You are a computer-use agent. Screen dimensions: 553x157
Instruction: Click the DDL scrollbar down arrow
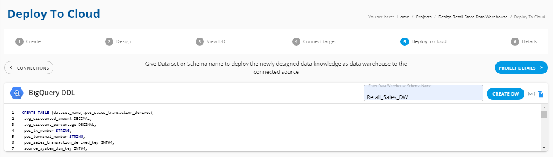pos(544,147)
